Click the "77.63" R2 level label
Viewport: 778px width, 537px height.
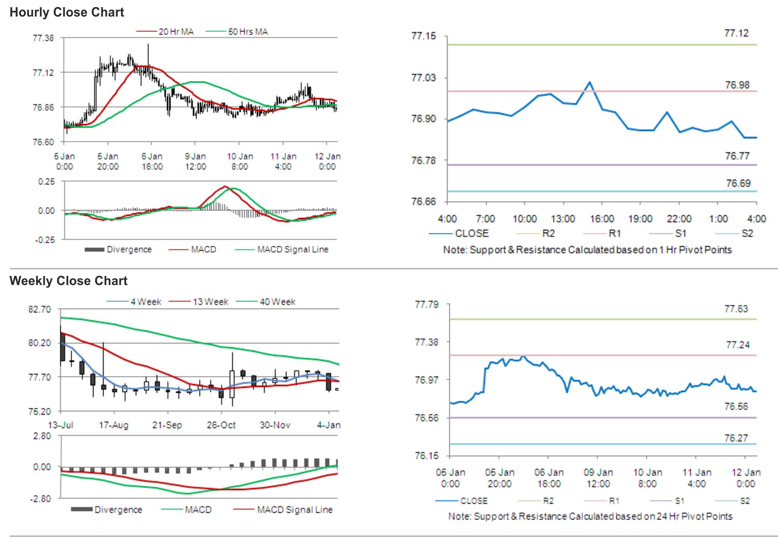tap(736, 309)
